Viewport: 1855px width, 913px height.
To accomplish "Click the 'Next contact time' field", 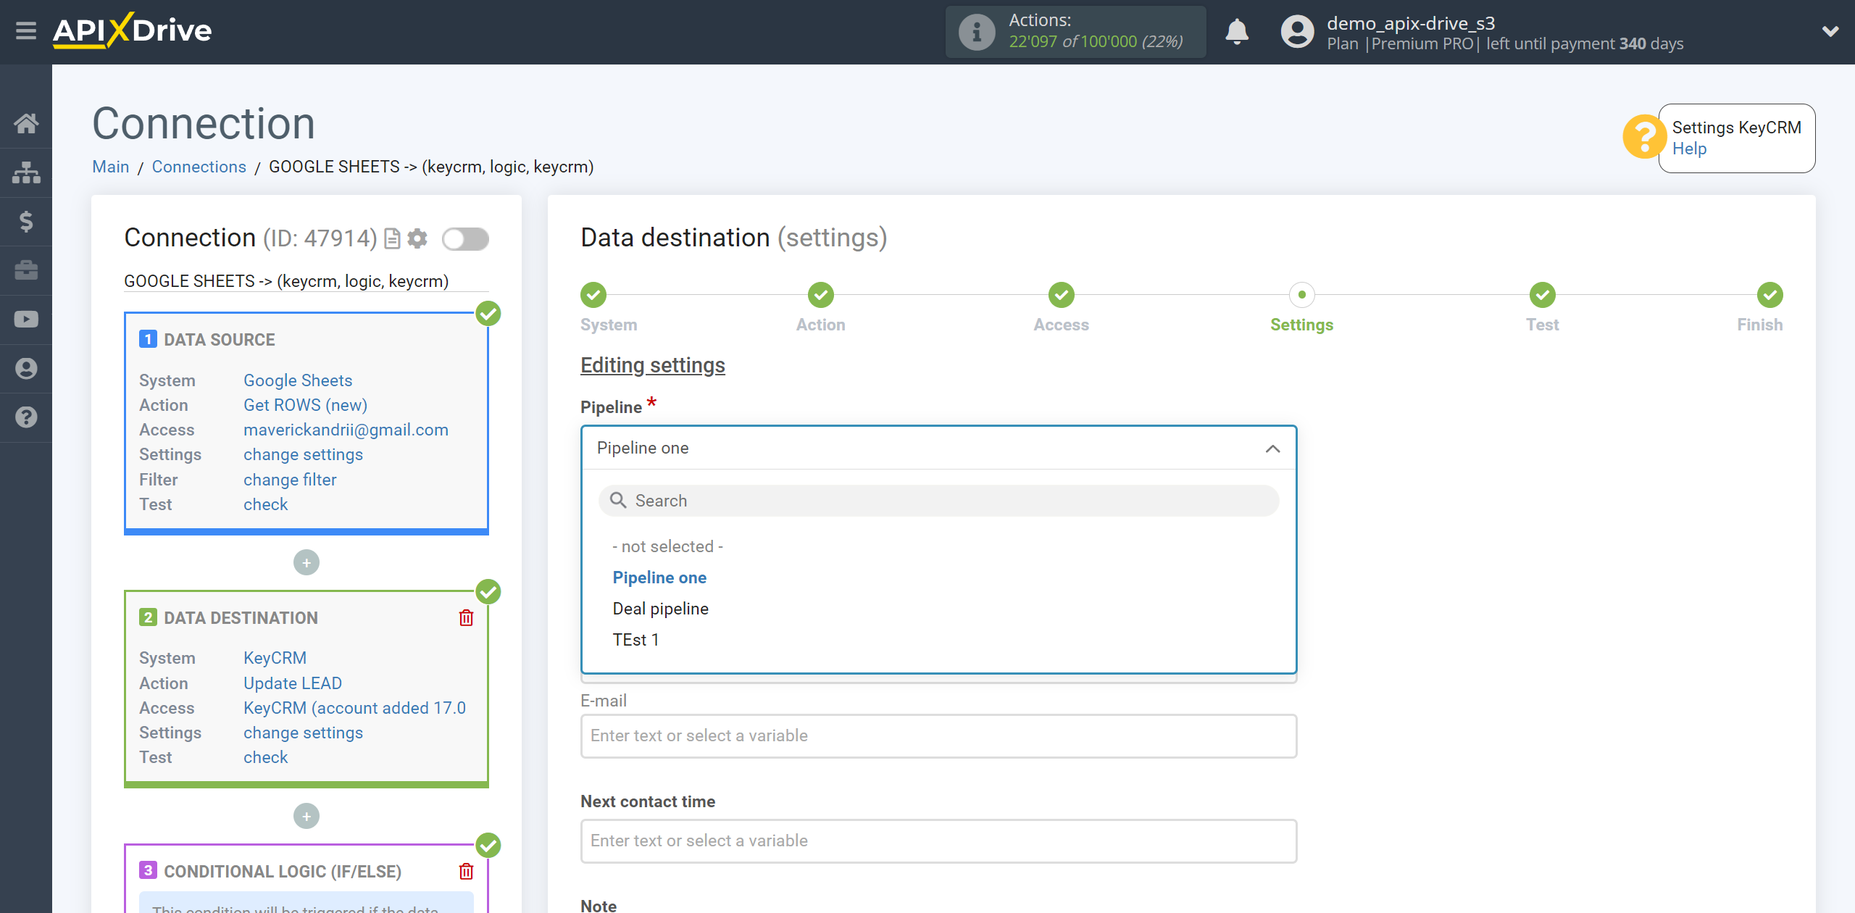I will pos(938,841).
